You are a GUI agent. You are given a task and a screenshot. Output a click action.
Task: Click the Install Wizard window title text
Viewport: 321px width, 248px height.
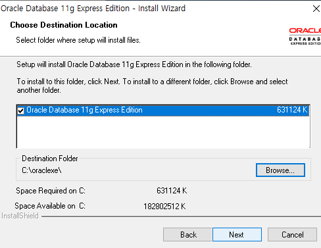point(93,9)
